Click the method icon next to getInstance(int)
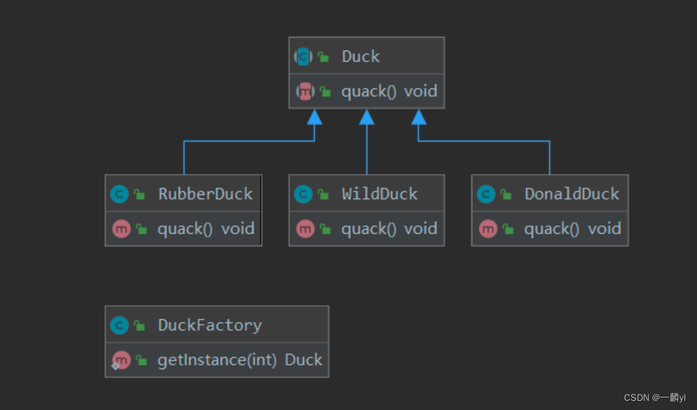Viewport: 697px width, 410px height. pos(120,360)
